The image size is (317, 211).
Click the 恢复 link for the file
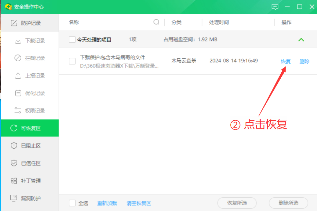(x=286, y=61)
